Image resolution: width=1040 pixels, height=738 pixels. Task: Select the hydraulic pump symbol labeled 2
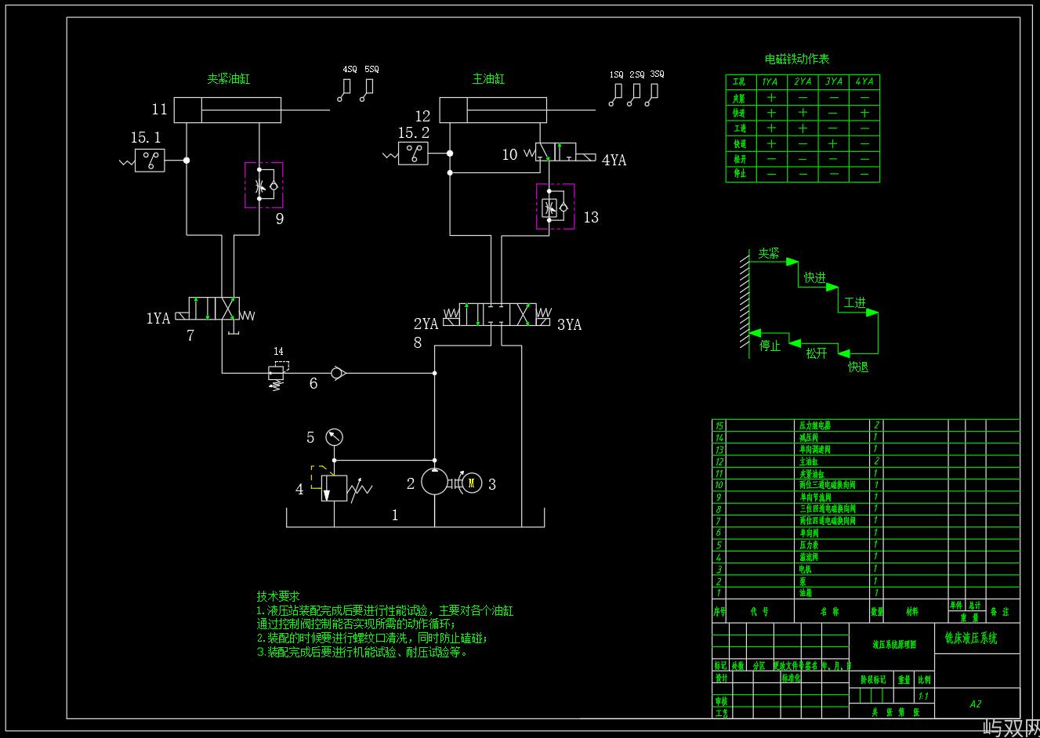point(434,482)
